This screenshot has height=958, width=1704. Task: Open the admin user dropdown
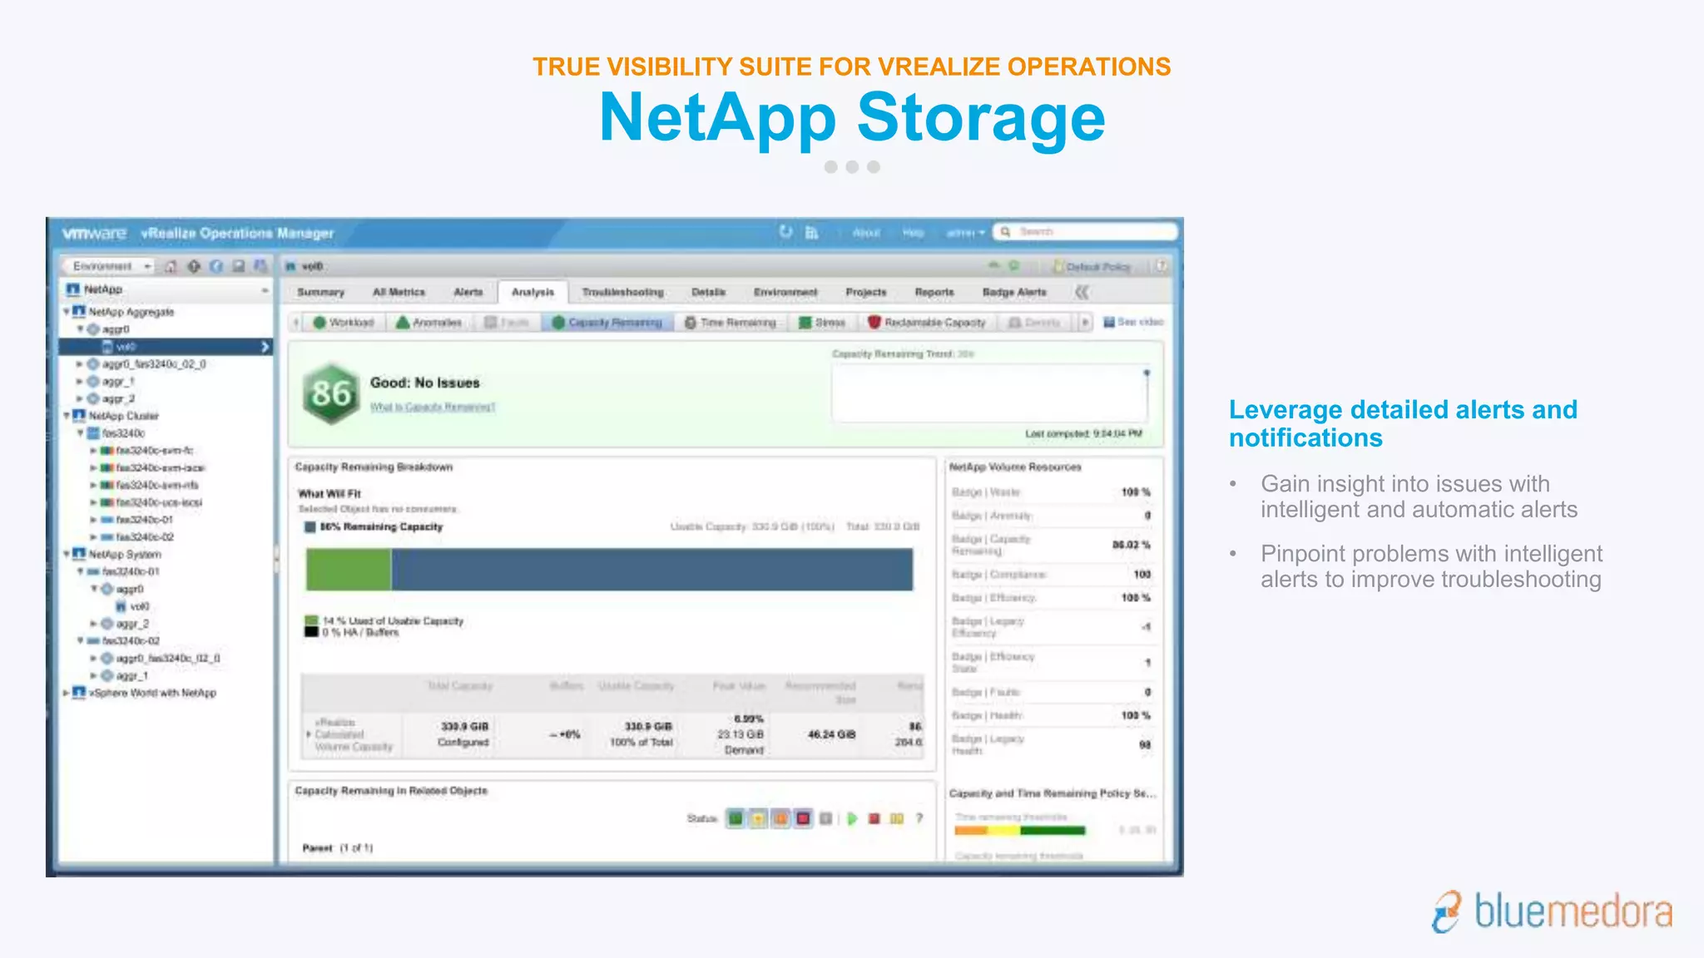coord(965,233)
